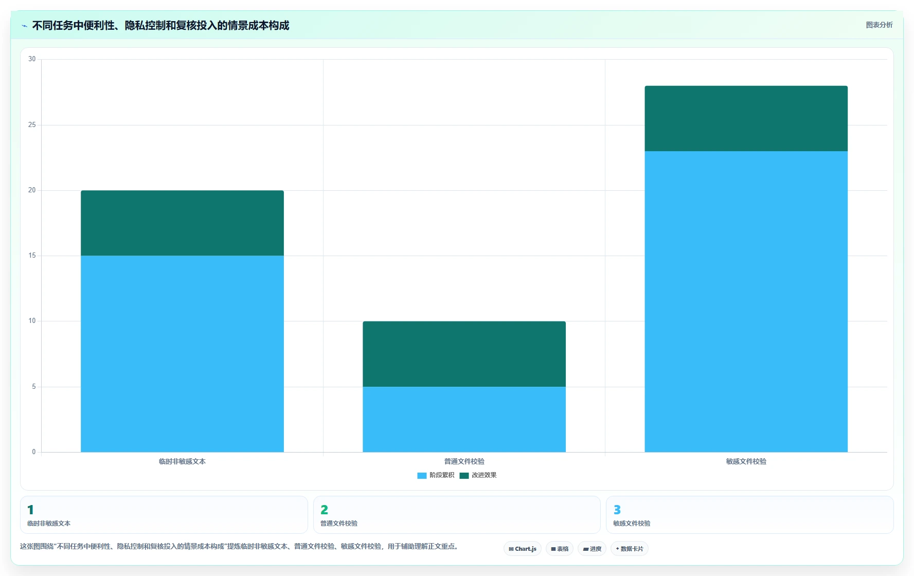Click the x-axis label 敏感文件校验
The width and height of the screenshot is (914, 576).
tap(746, 461)
